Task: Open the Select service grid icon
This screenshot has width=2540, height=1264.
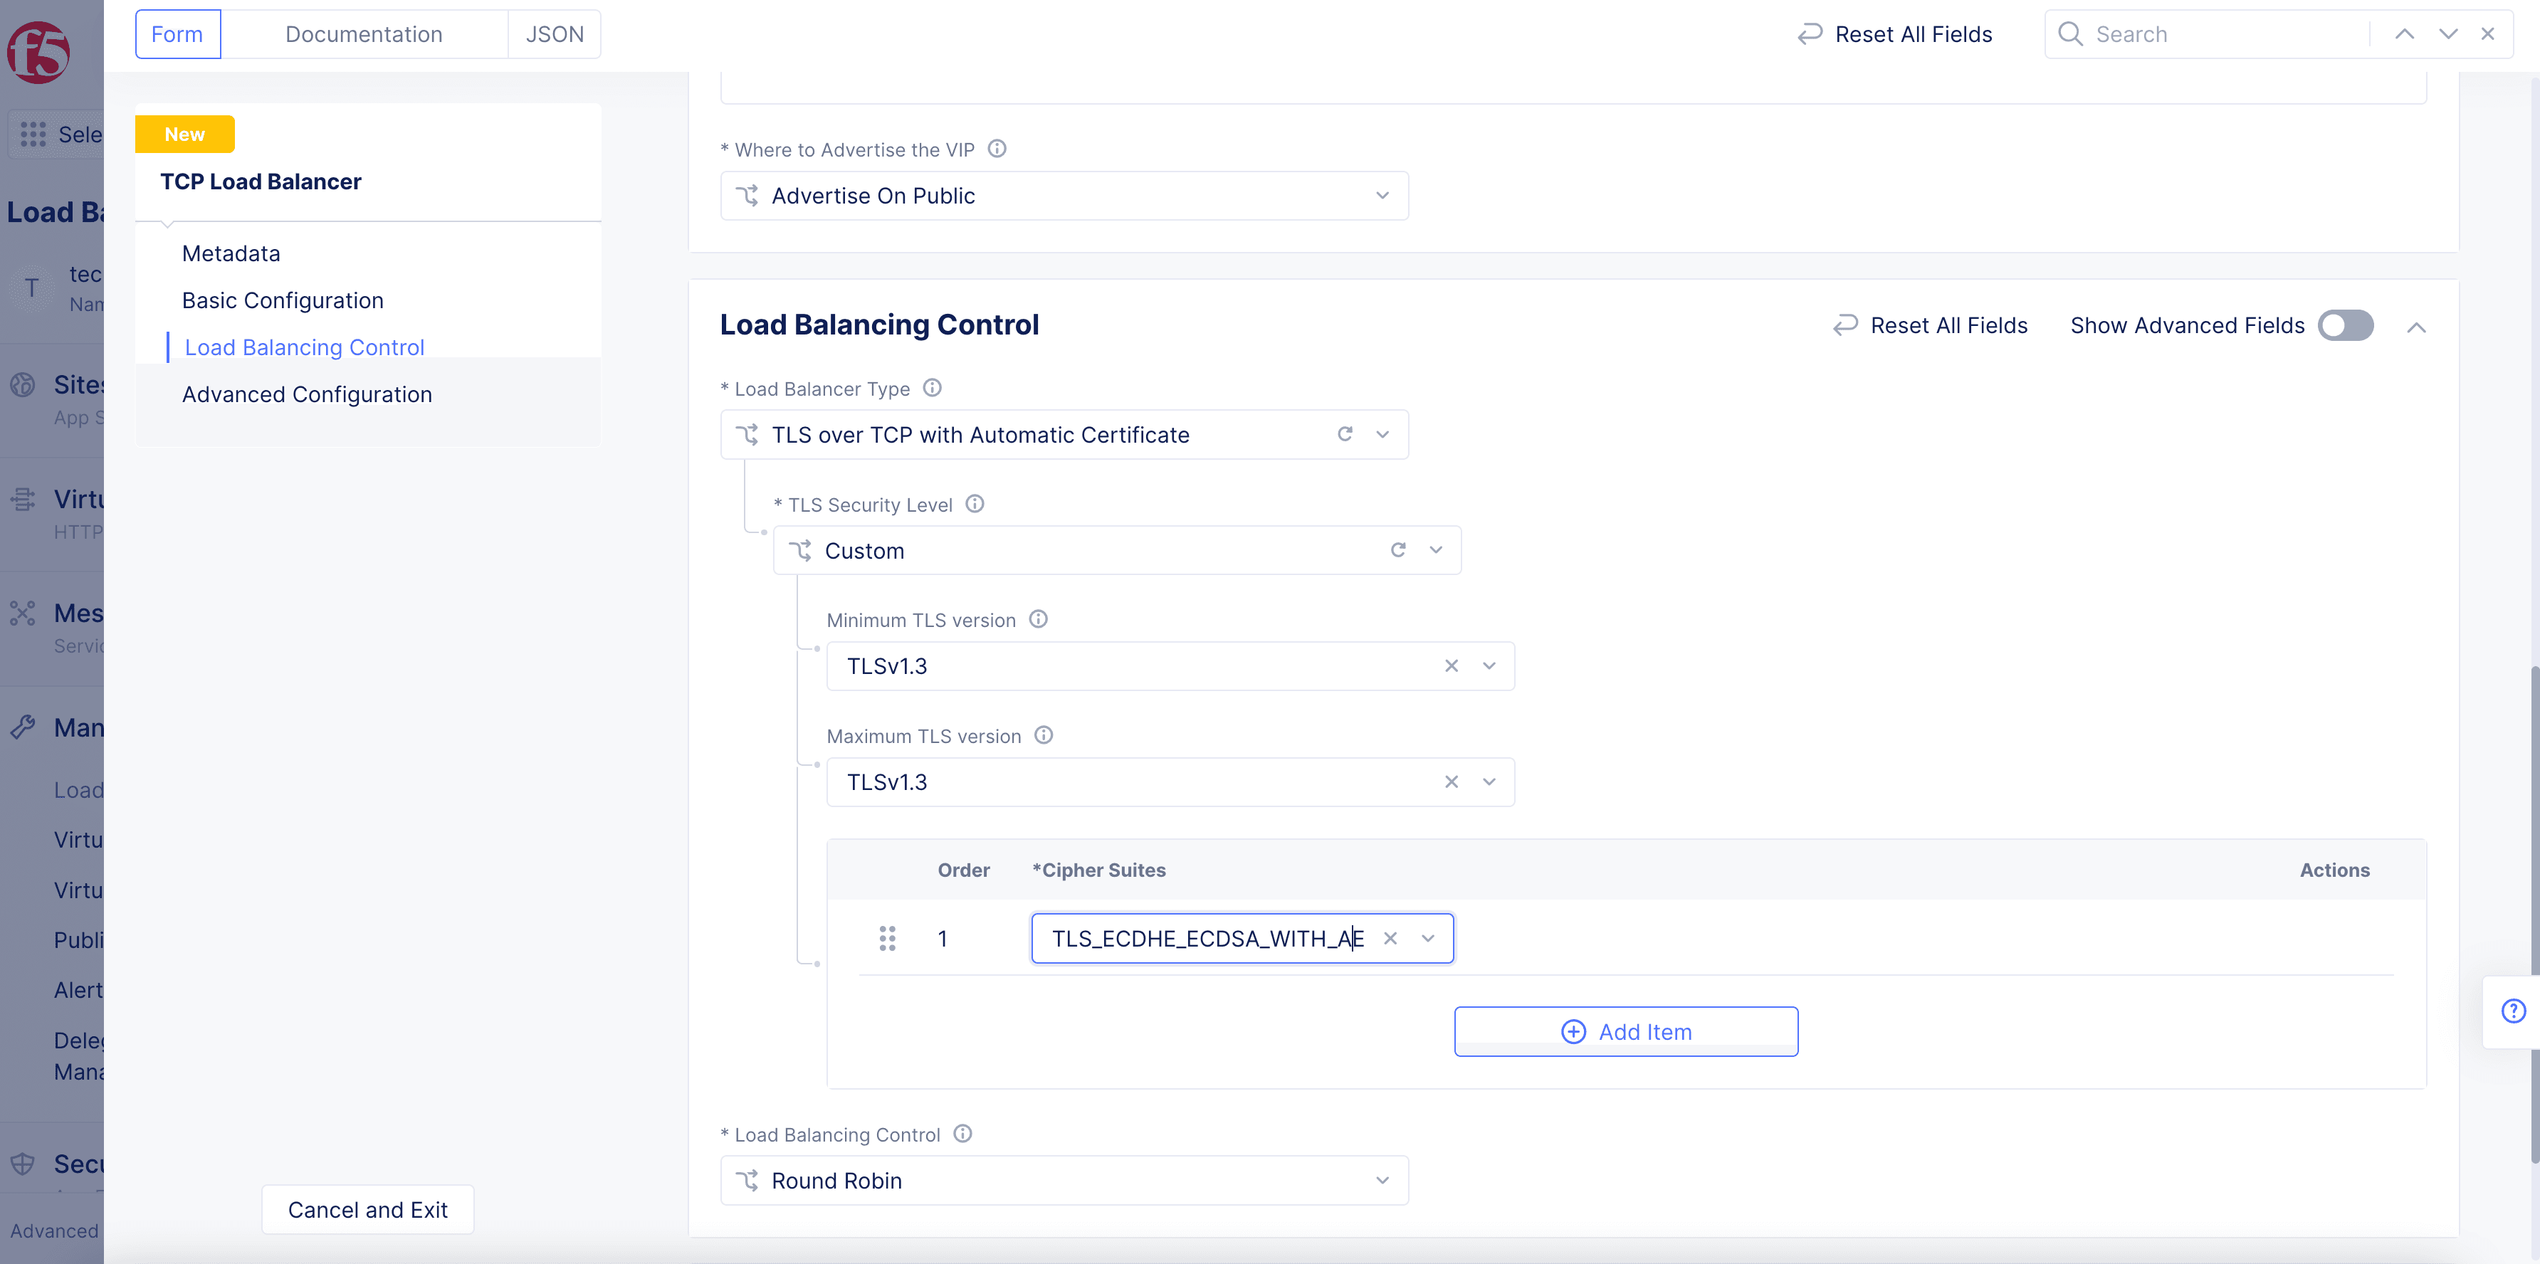Action: tap(33, 134)
